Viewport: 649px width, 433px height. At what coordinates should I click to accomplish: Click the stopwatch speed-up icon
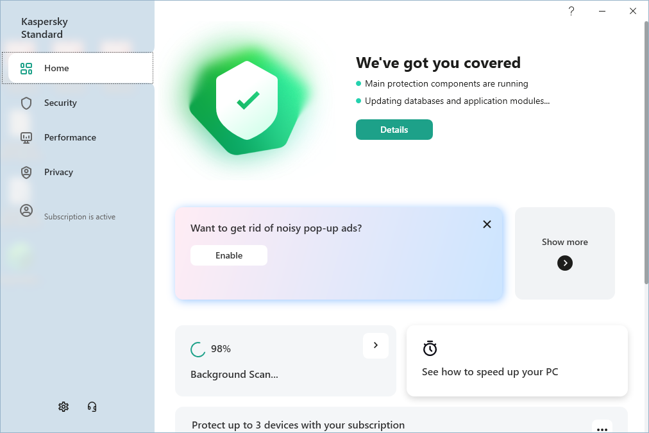(430, 348)
